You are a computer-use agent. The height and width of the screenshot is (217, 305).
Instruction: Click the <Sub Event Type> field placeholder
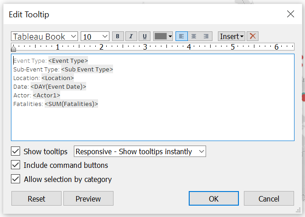[x=87, y=69]
